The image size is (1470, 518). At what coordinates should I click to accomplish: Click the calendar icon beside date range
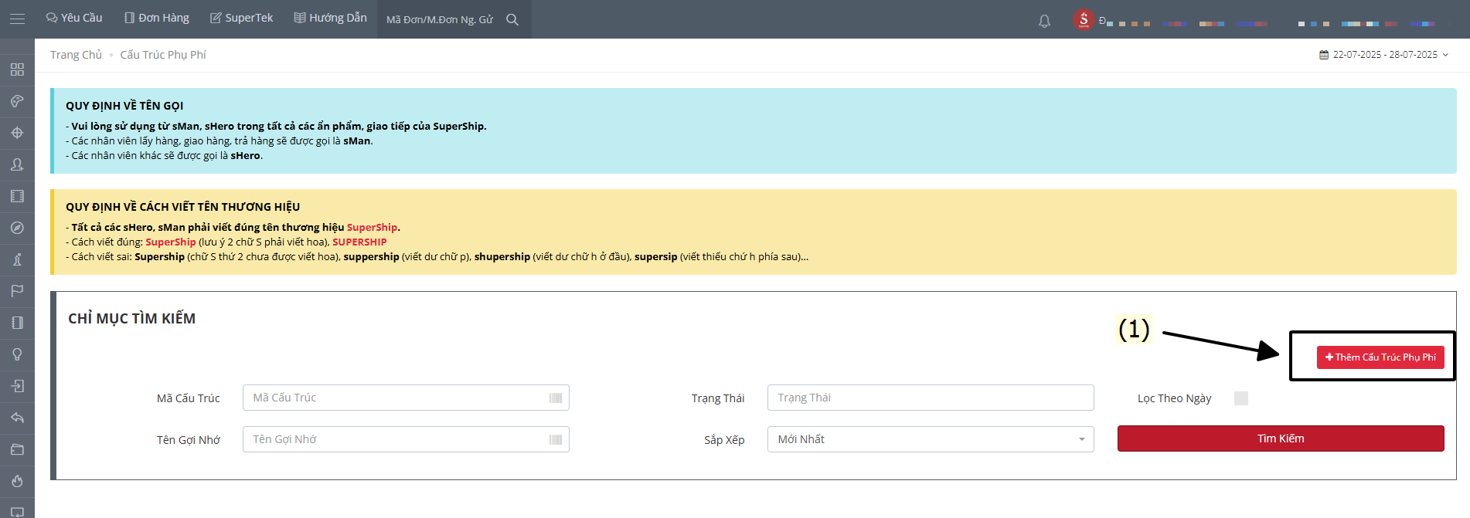[1324, 55]
